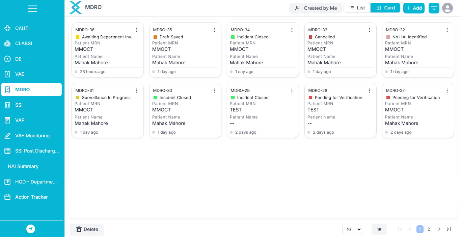Expand the options menu on MDRO-32 card
Screen dimensions: 461x237
[447, 30]
